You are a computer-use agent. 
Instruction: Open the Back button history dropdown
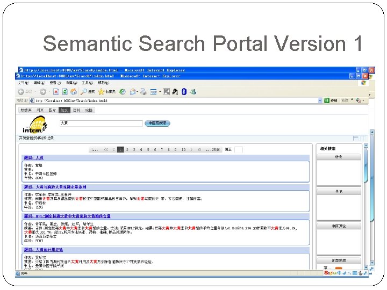[x=35, y=92]
